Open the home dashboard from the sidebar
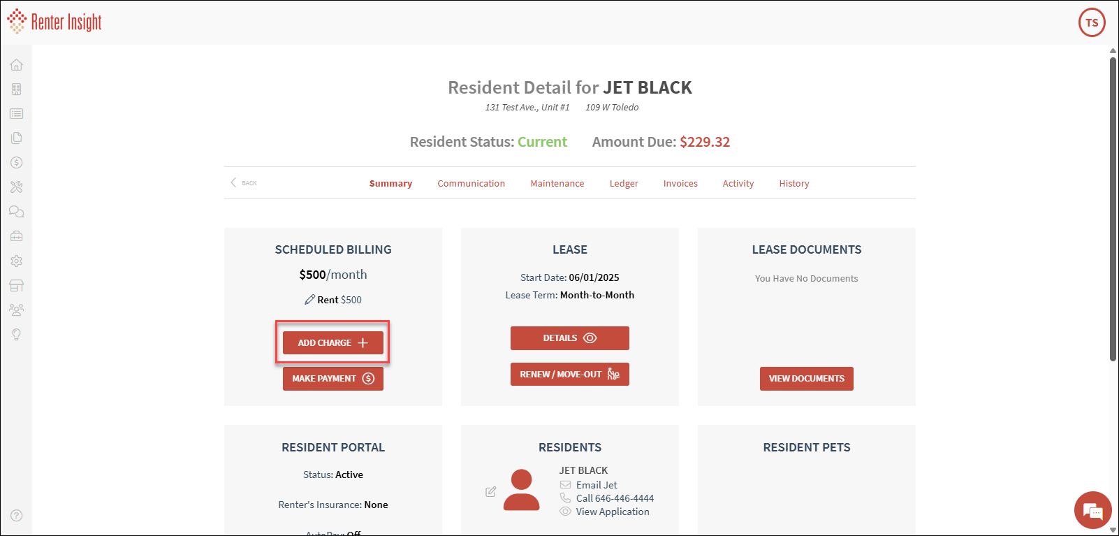This screenshot has height=536, width=1119. pos(17,65)
